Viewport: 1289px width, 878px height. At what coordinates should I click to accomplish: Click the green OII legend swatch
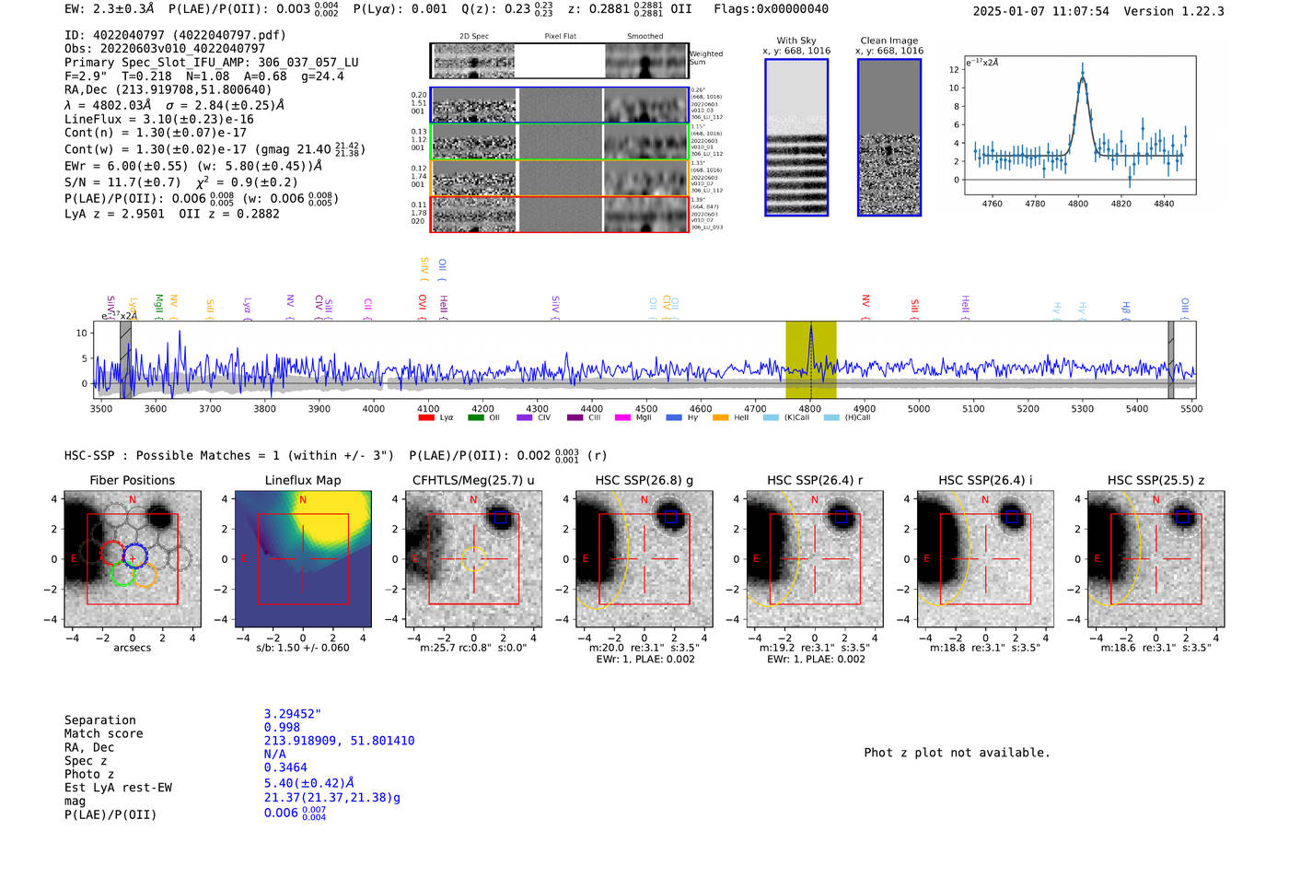coord(476,417)
